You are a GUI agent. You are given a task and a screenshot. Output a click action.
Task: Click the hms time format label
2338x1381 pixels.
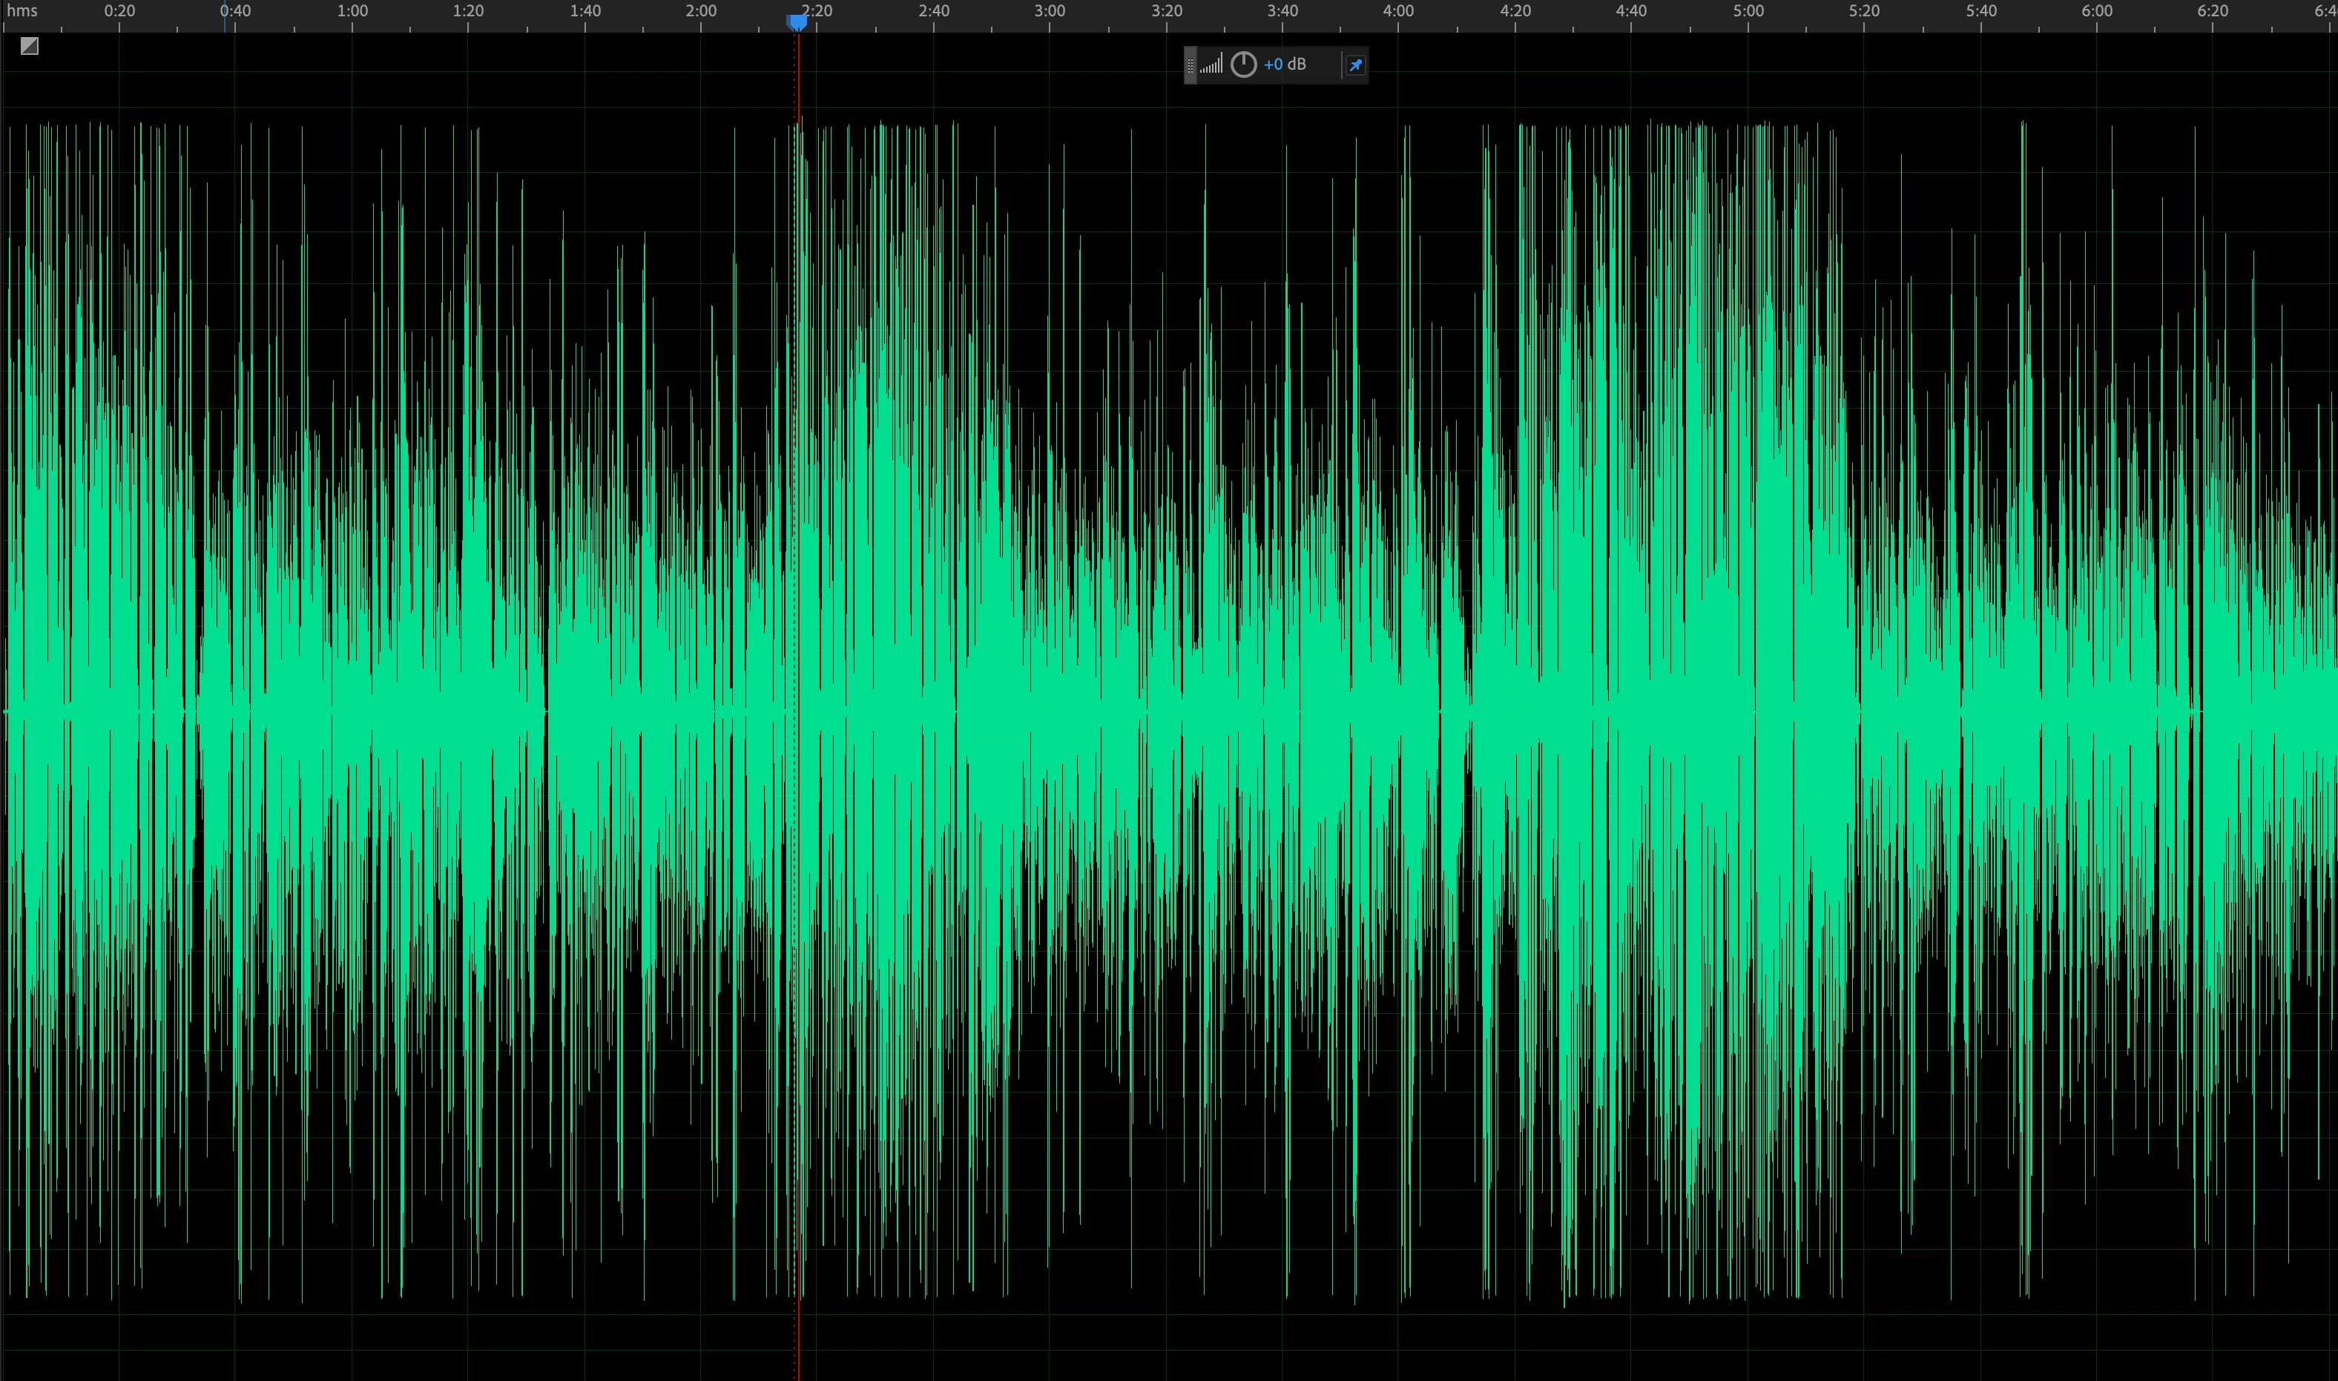click(x=22, y=11)
